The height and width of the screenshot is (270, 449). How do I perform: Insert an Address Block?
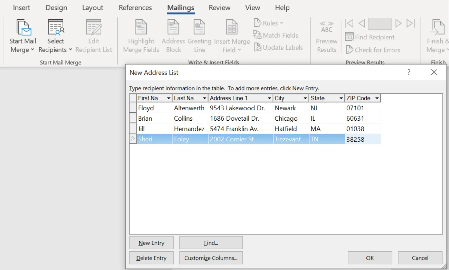(x=173, y=34)
